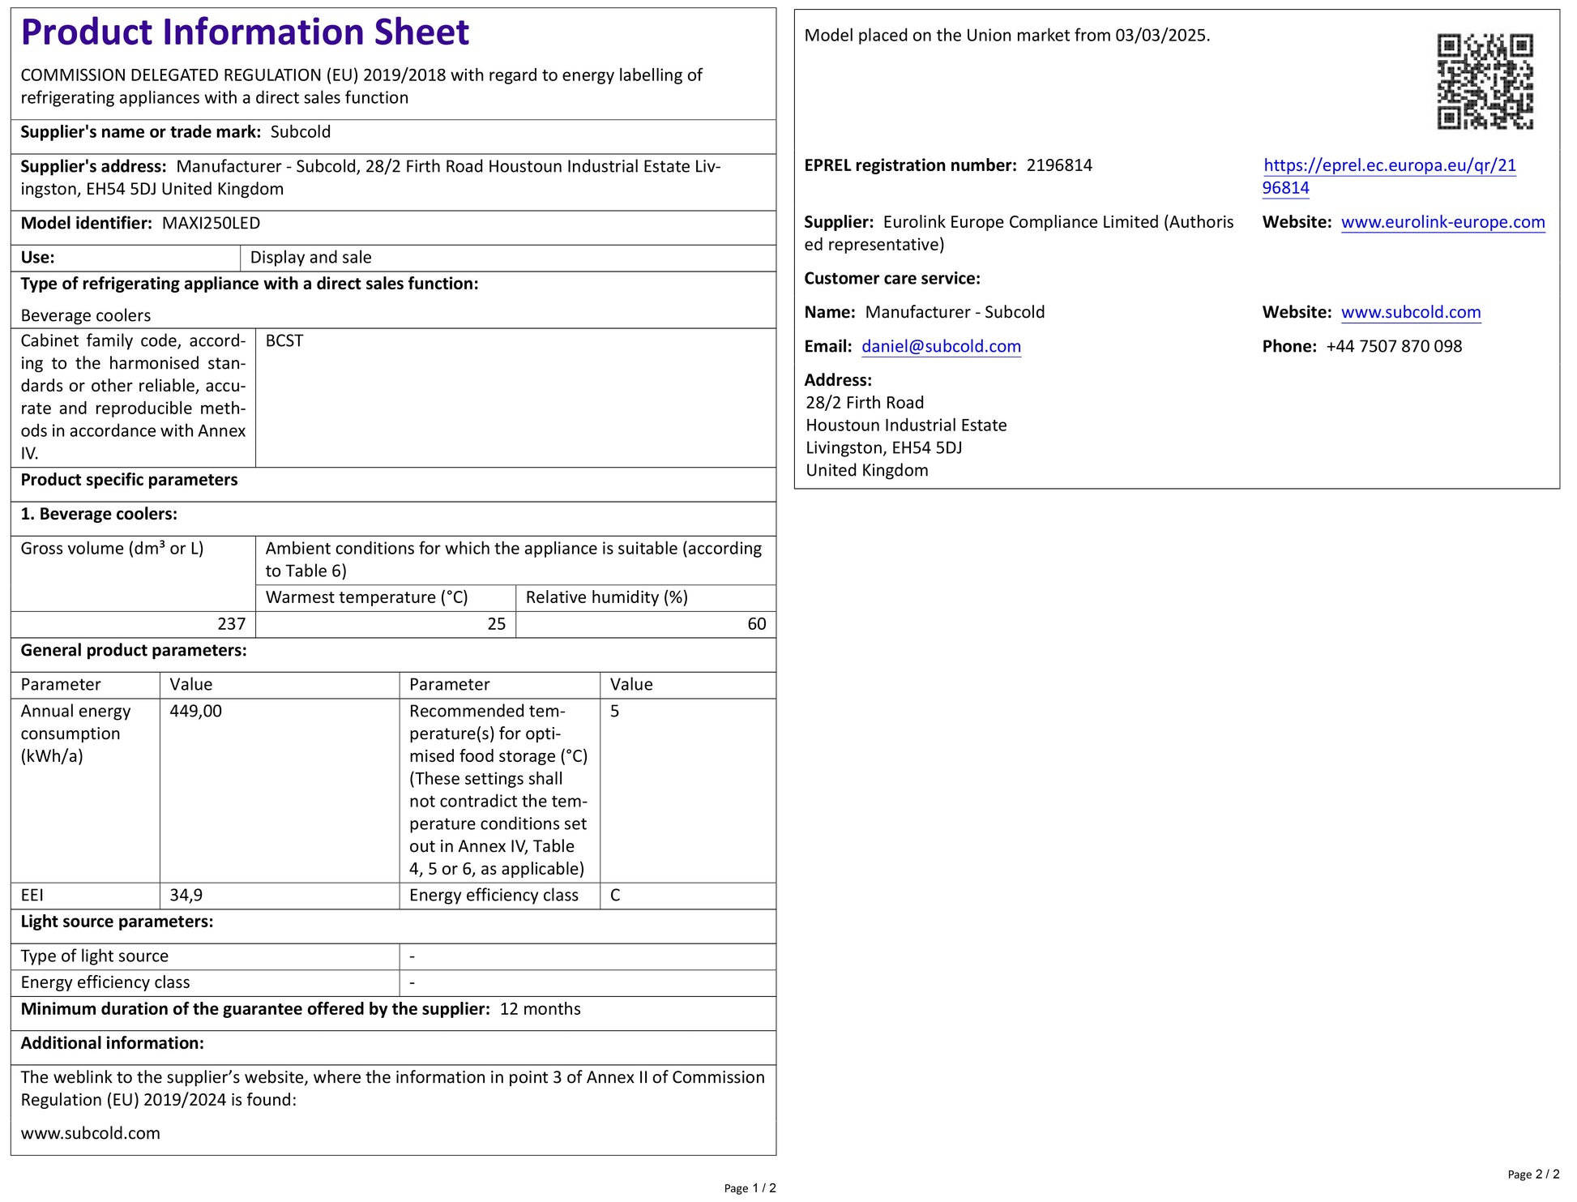Open the www.eurolink-europe.com website link

1442,222
